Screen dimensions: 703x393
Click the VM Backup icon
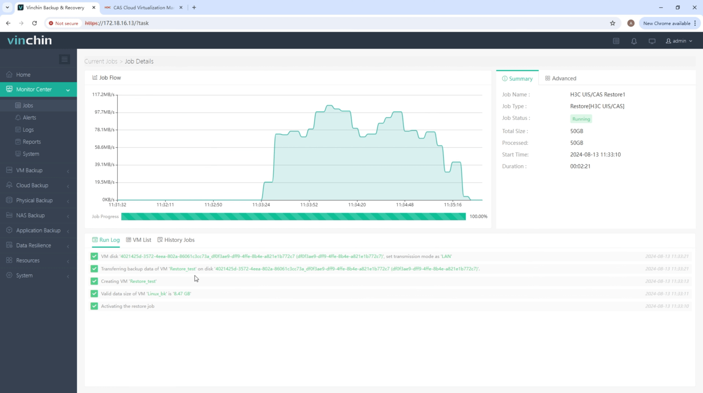(9, 170)
